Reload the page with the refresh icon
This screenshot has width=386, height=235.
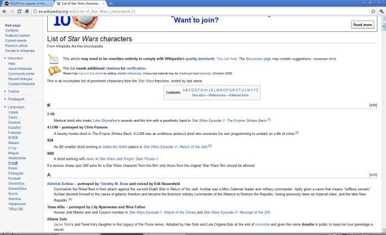pyautogui.click(x=19, y=11)
